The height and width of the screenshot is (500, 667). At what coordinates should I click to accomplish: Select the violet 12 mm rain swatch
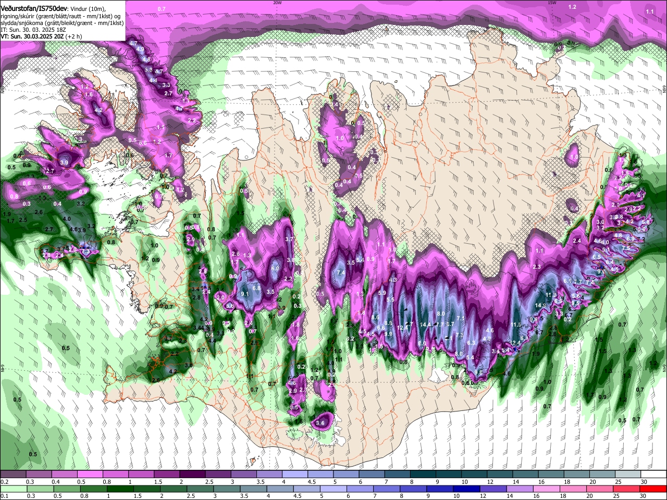[492, 489]
